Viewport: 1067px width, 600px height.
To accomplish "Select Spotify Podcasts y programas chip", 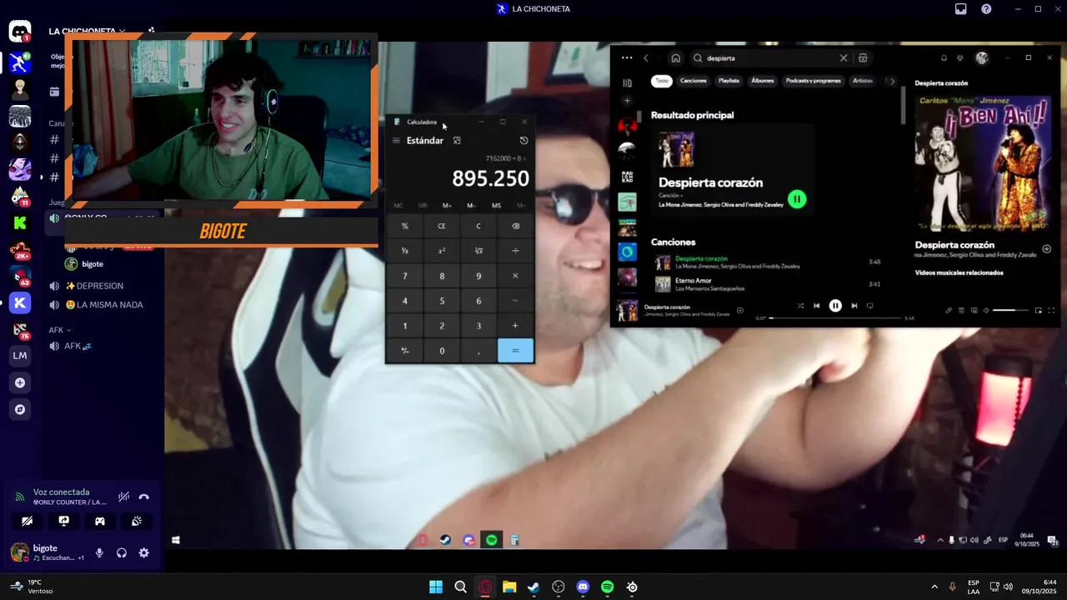I will click(x=814, y=81).
